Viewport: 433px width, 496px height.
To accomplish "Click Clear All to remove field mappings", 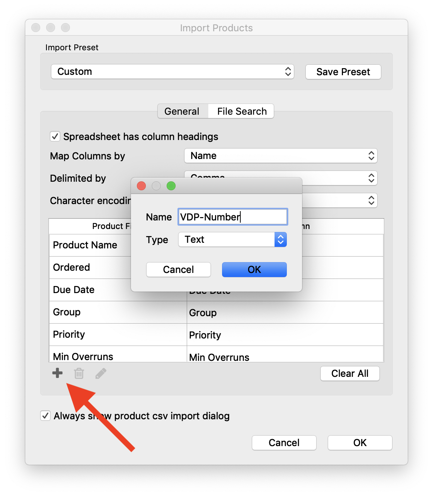I will pyautogui.click(x=350, y=373).
